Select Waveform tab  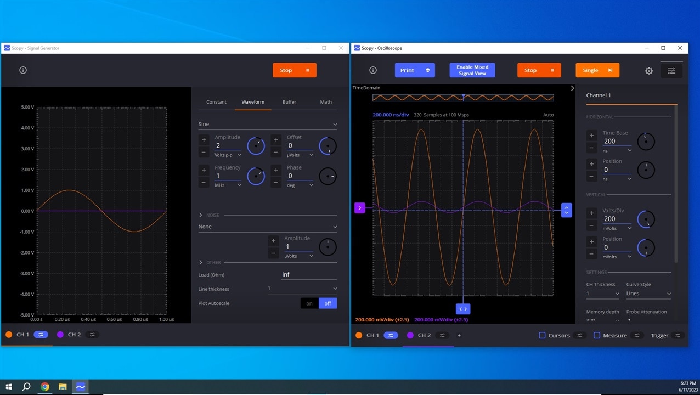(x=253, y=102)
